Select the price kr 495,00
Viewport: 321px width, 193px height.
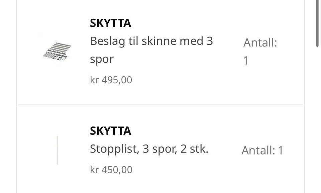[x=111, y=80]
